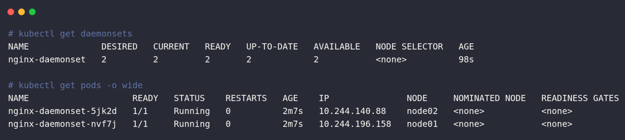The height and width of the screenshot is (140, 625).
Task: Click the AVAILABLE column header
Action: tap(337, 47)
